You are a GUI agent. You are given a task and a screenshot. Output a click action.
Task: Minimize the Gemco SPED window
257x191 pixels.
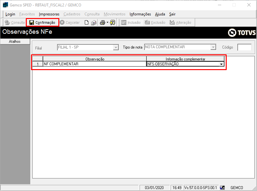click(x=220, y=5)
